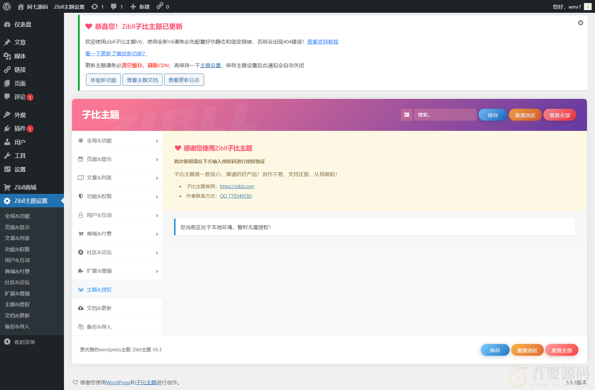Image resolution: width=595 pixels, height=390 pixels.
Task: Expand the 社区&论坛 section chevron
Action: 157,253
